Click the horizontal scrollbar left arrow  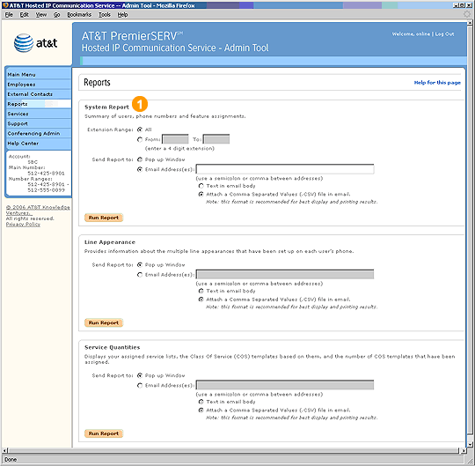[4, 451]
